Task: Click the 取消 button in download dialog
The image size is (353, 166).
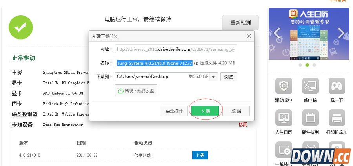Action: [x=236, y=111]
